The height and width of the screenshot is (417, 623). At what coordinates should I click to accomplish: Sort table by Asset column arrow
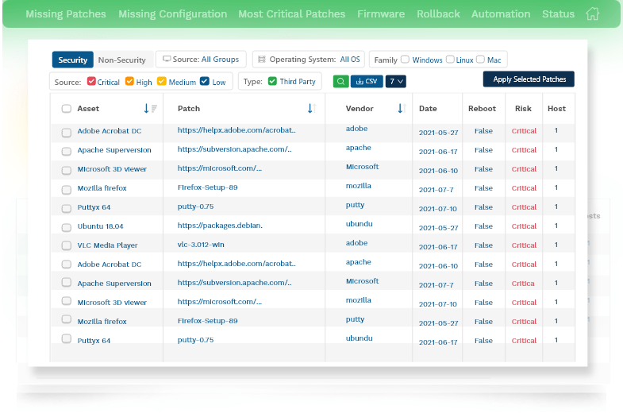(148, 109)
